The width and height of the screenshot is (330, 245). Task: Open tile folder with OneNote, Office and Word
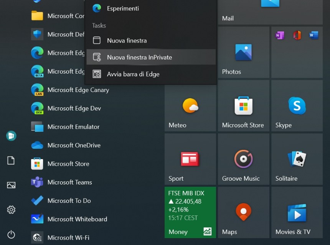point(297,53)
